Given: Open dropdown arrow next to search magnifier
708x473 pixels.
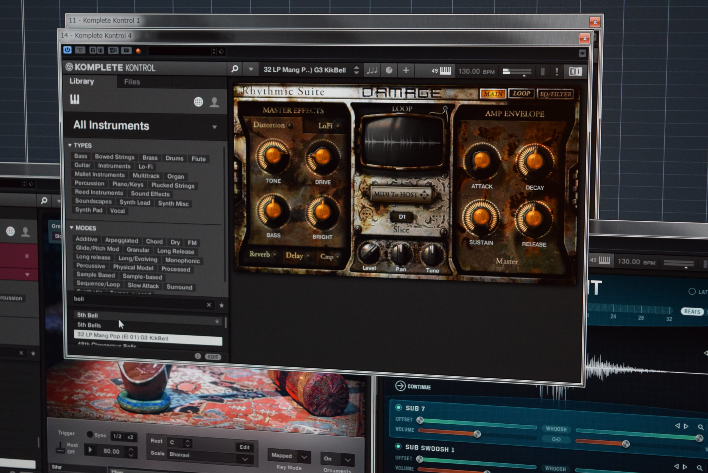Looking at the screenshot, I should (251, 69).
